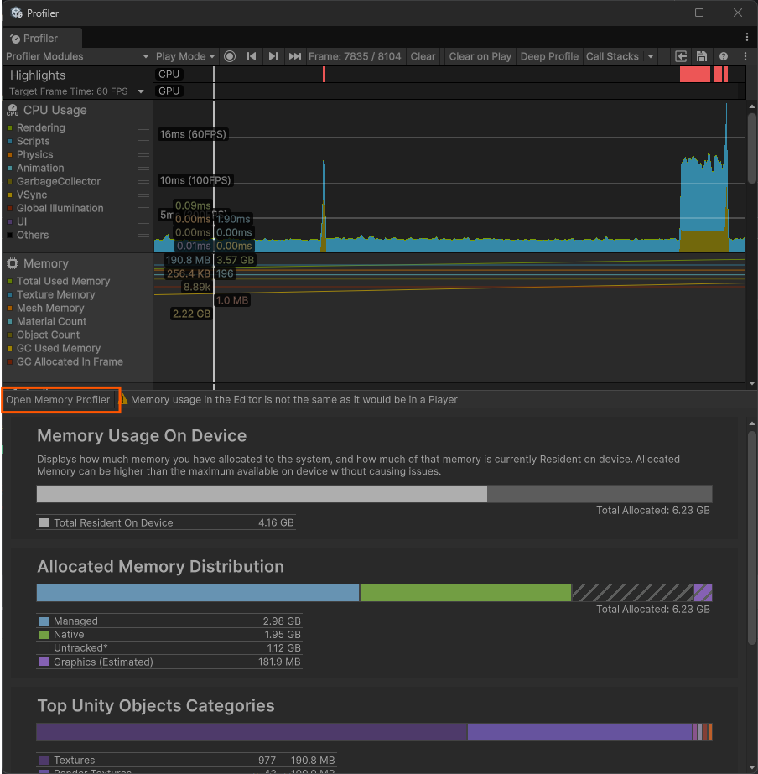Jump to the current frame
Image resolution: width=758 pixels, height=774 pixels.
(x=294, y=56)
